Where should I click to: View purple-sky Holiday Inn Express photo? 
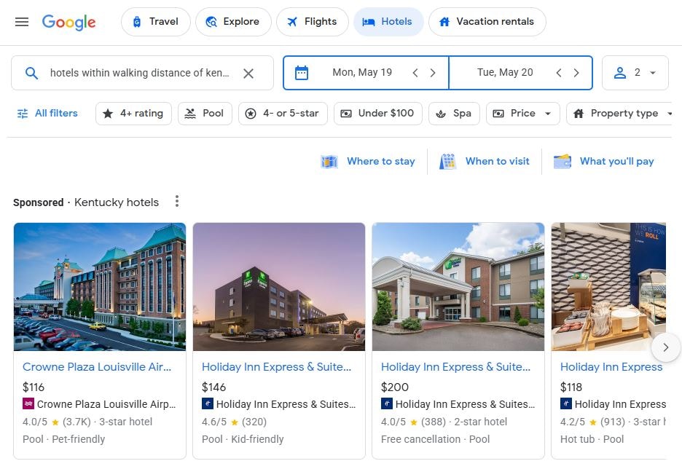pos(279,287)
